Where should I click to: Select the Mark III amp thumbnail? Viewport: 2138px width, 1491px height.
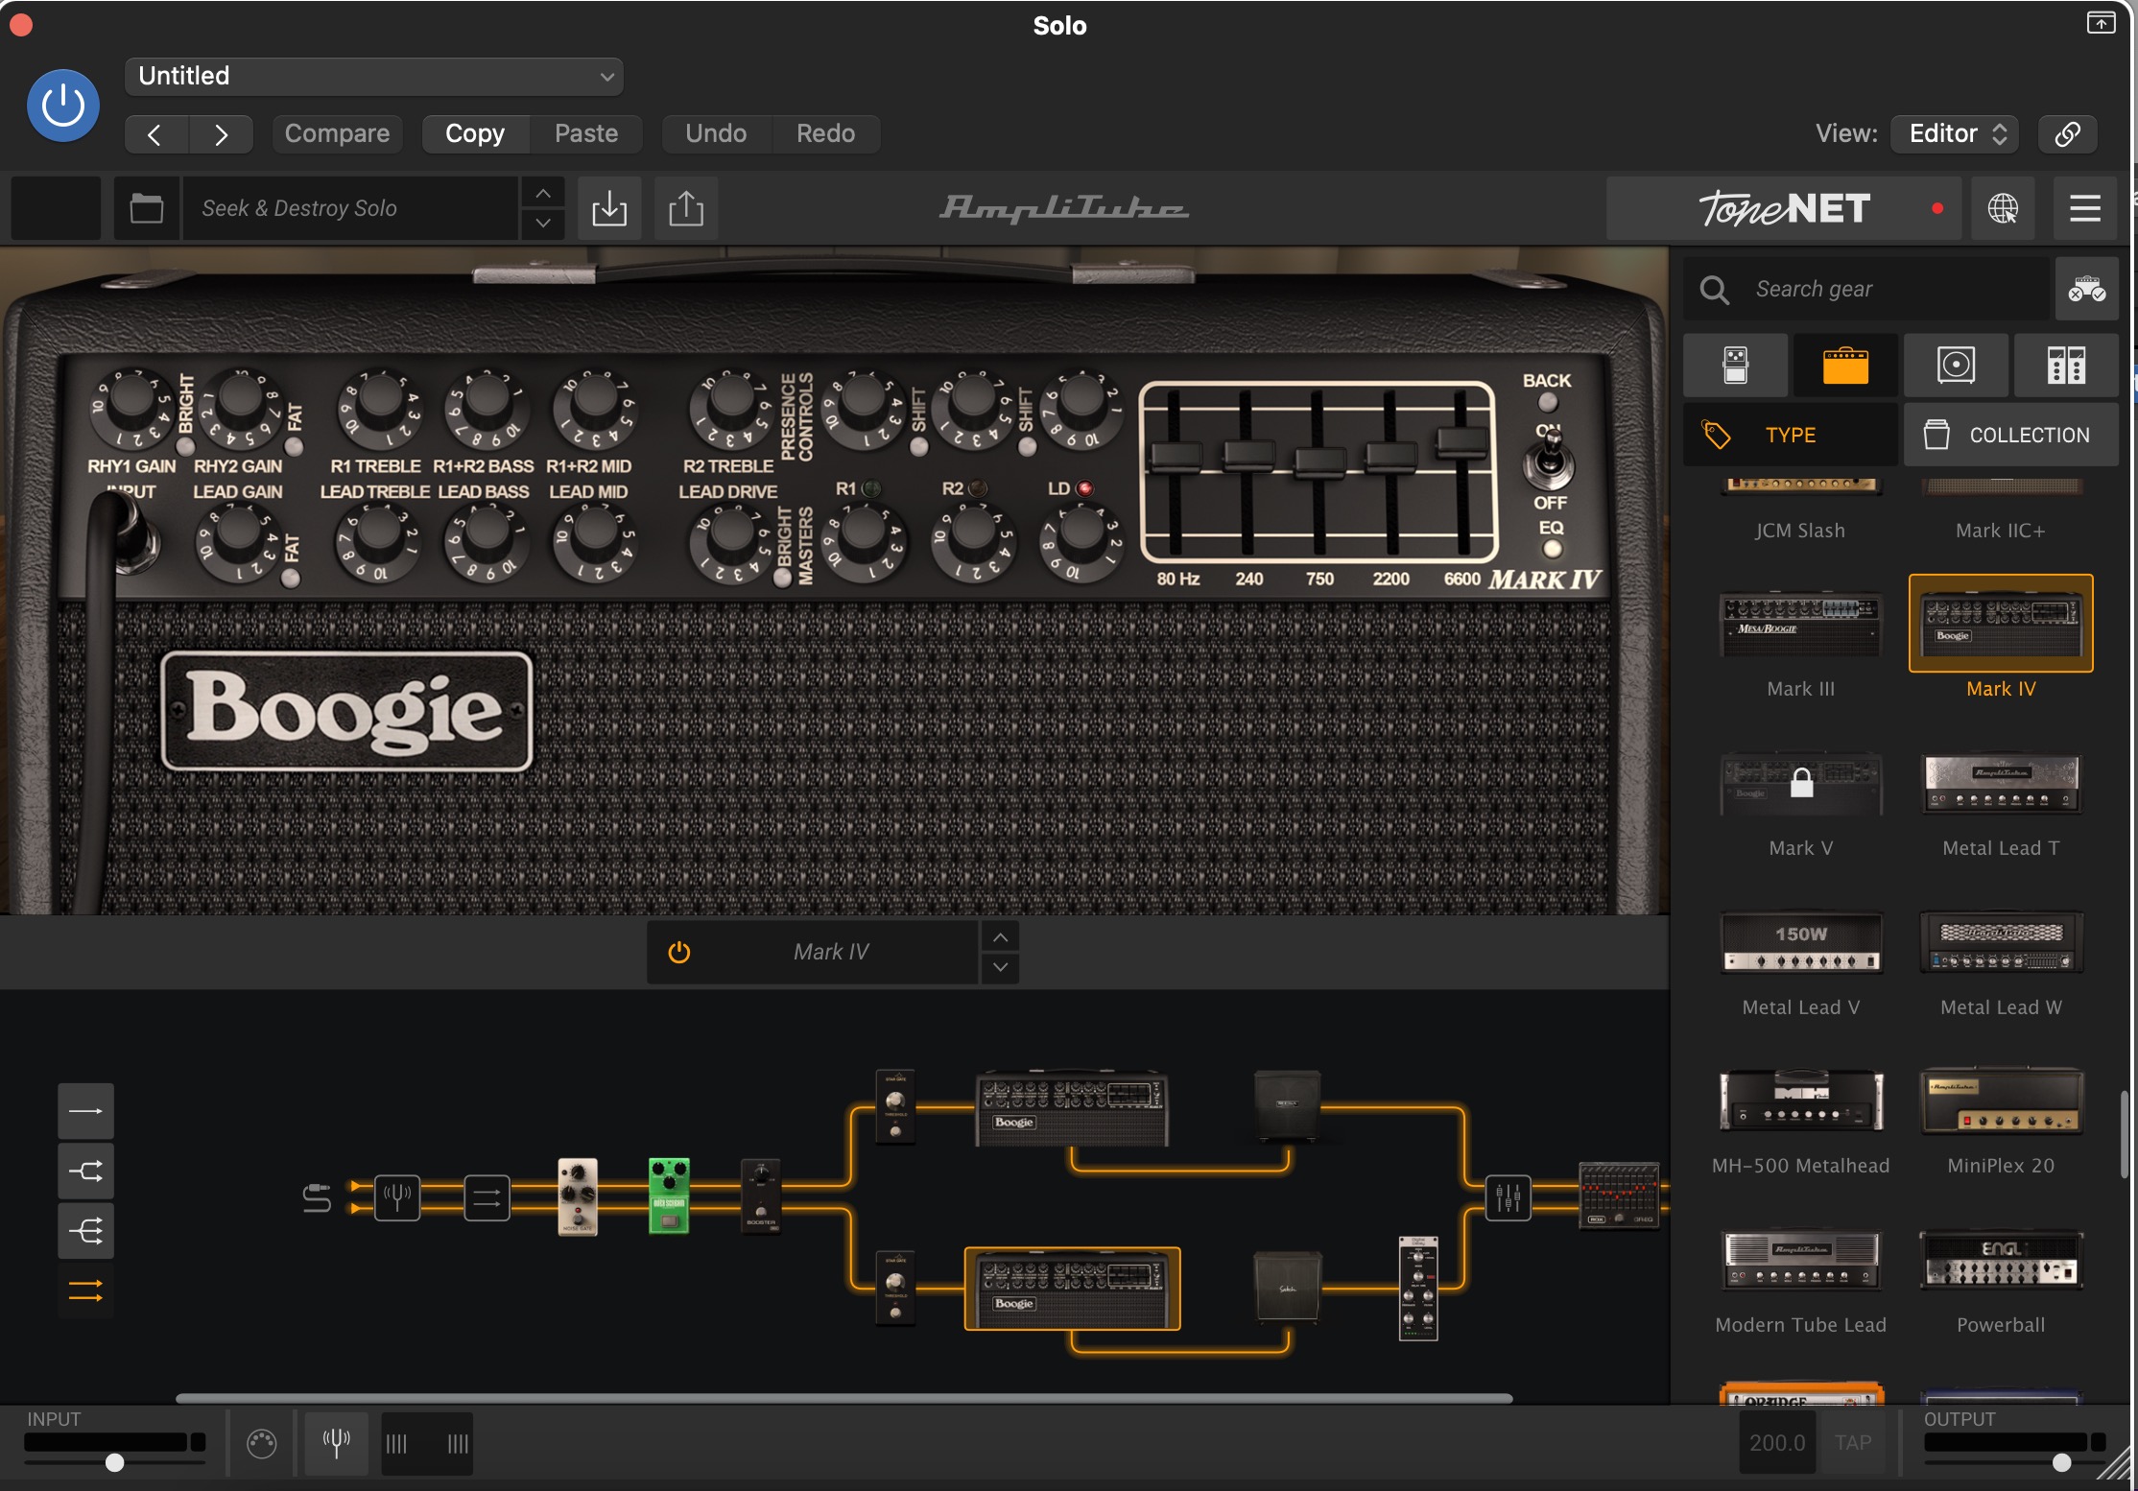point(1801,624)
